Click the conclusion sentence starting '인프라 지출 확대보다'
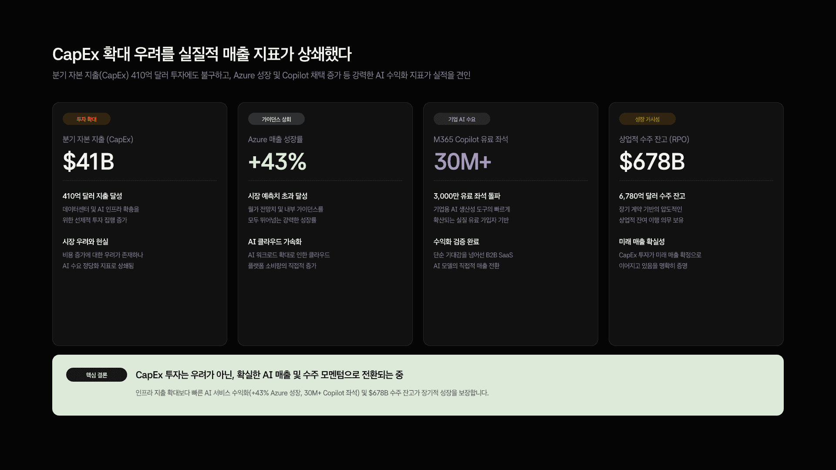836x470 pixels. tap(312, 393)
